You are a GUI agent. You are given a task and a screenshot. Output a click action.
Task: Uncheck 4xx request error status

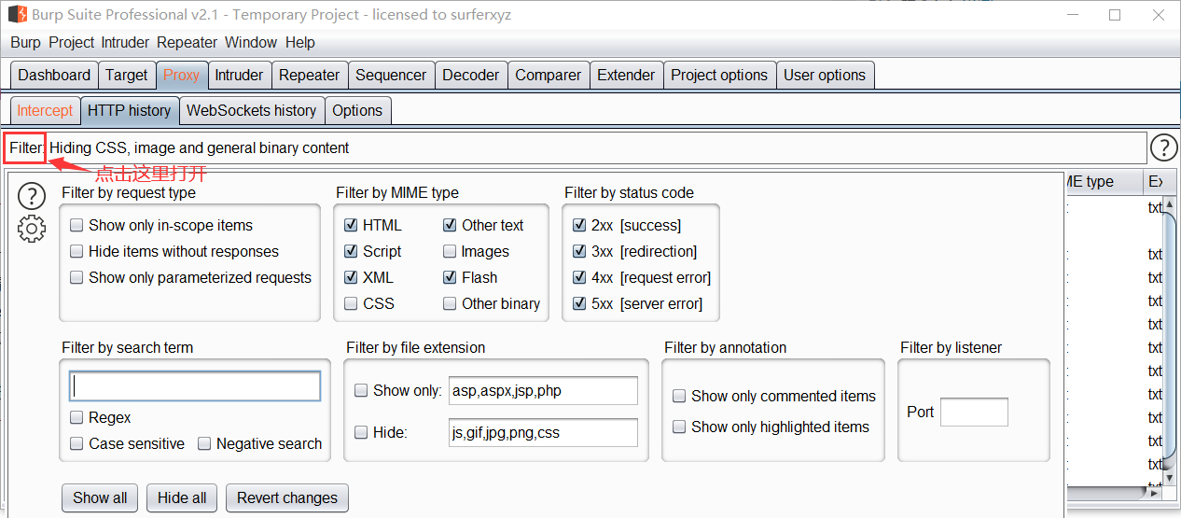579,277
